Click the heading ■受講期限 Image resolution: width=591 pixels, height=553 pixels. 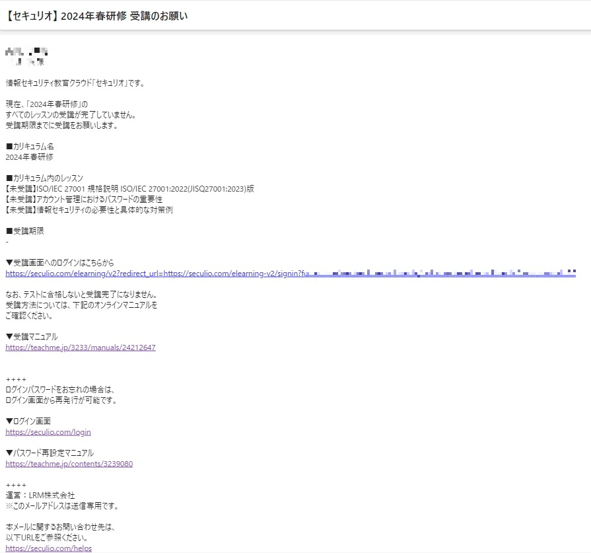pyautogui.click(x=25, y=231)
